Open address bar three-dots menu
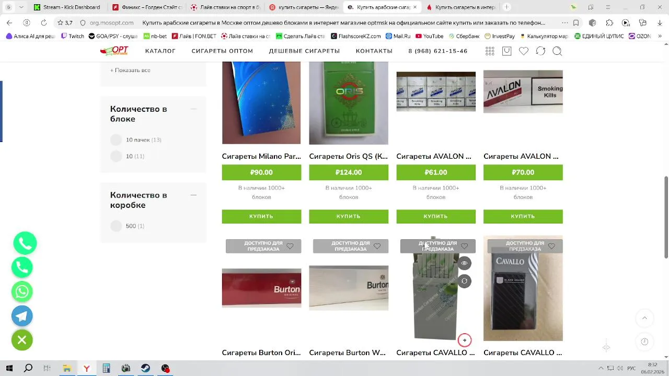669x376 pixels. pos(564,23)
